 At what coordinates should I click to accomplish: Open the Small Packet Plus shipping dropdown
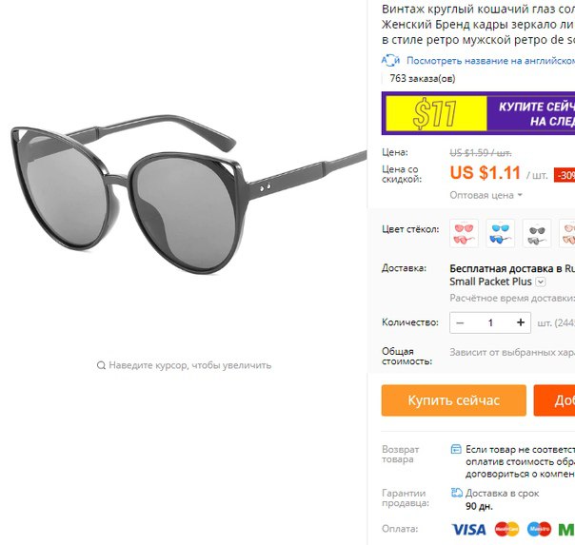[541, 282]
